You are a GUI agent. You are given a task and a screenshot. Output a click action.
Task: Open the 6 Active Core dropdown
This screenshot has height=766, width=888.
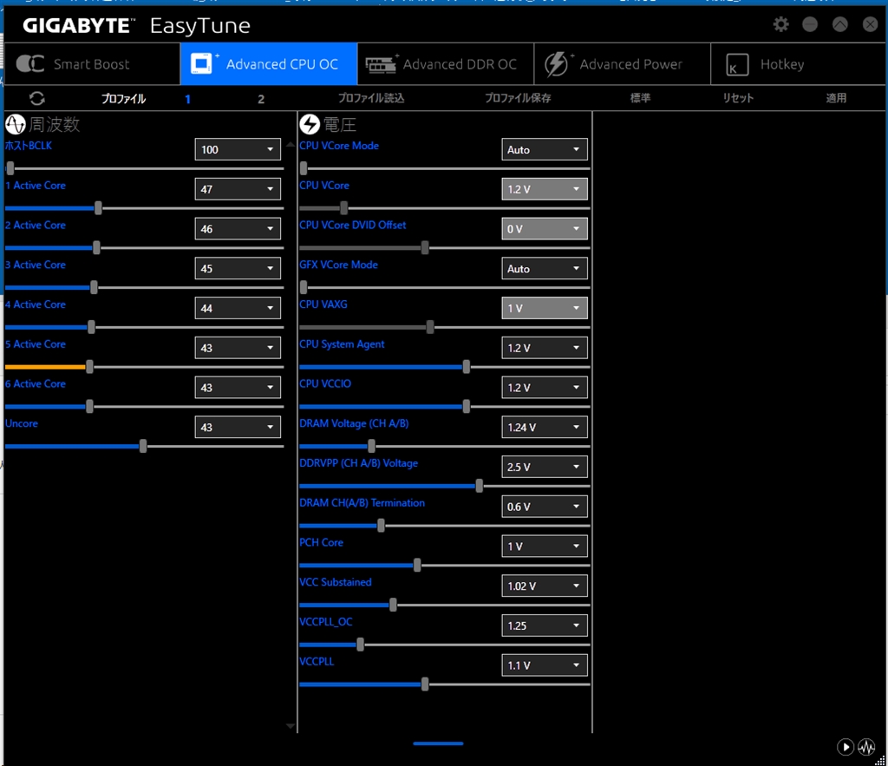click(x=238, y=387)
